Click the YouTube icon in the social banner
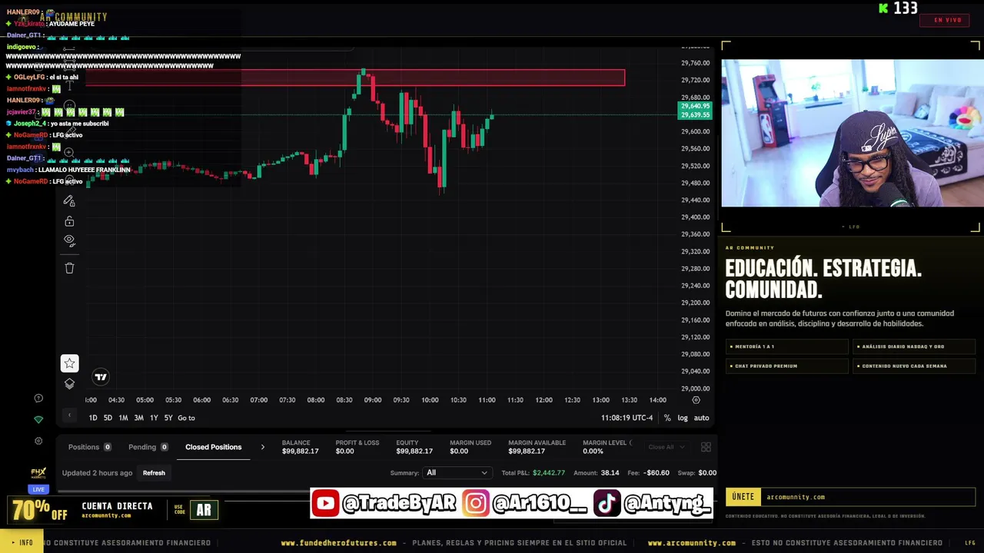This screenshot has width=984, height=553. coord(325,504)
